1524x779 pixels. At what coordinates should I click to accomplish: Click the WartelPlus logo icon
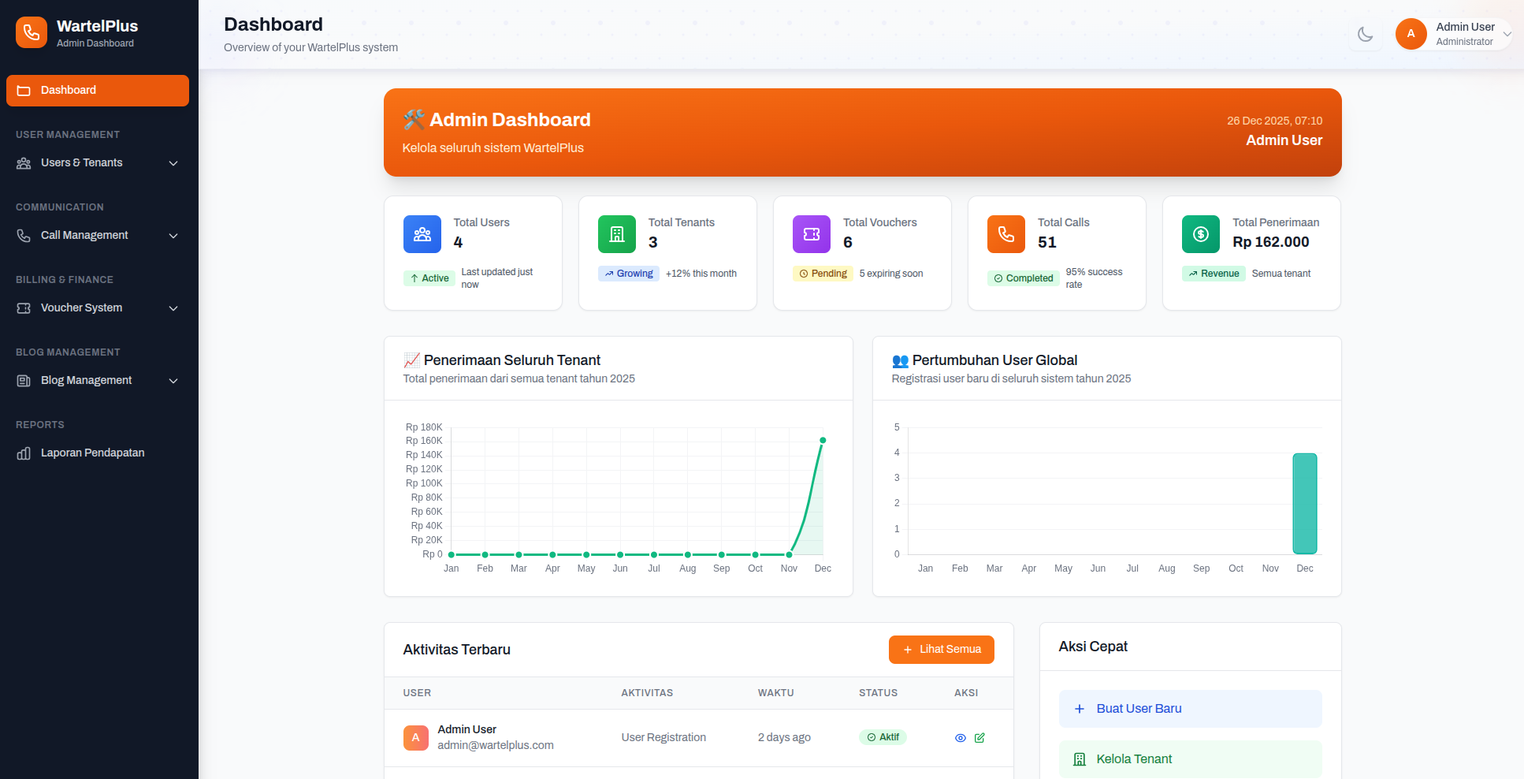pyautogui.click(x=31, y=32)
